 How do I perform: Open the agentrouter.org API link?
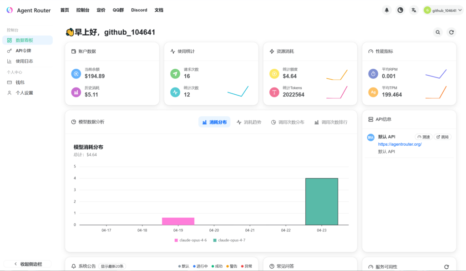[400, 144]
